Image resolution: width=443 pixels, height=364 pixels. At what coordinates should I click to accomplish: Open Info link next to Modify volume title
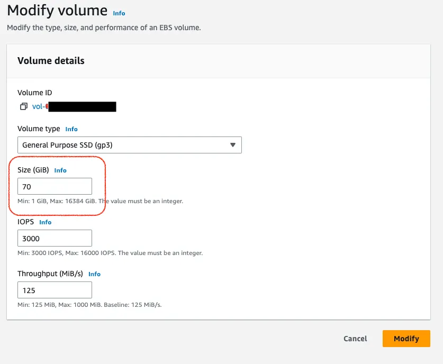[119, 13]
